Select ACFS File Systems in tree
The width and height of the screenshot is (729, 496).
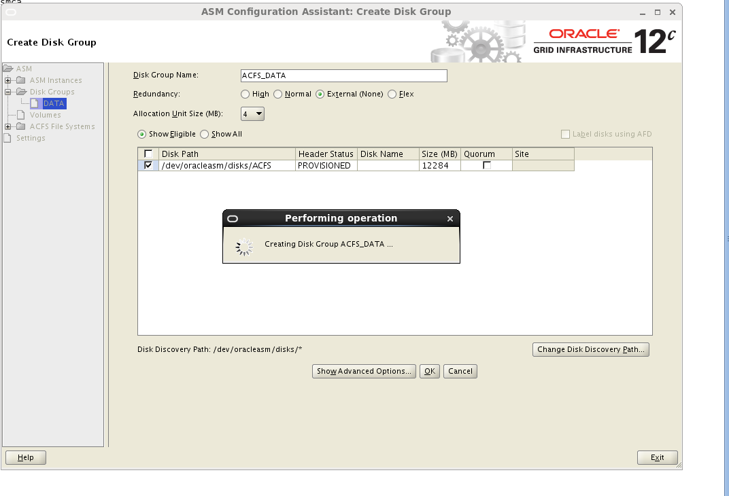click(63, 126)
